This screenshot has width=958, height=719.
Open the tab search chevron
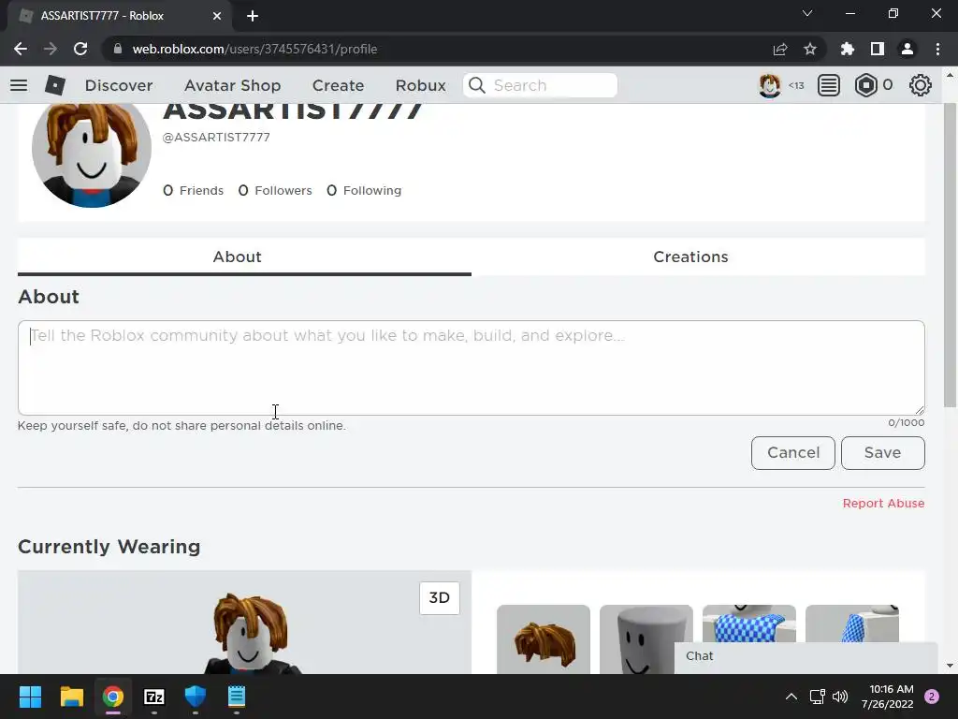(807, 13)
